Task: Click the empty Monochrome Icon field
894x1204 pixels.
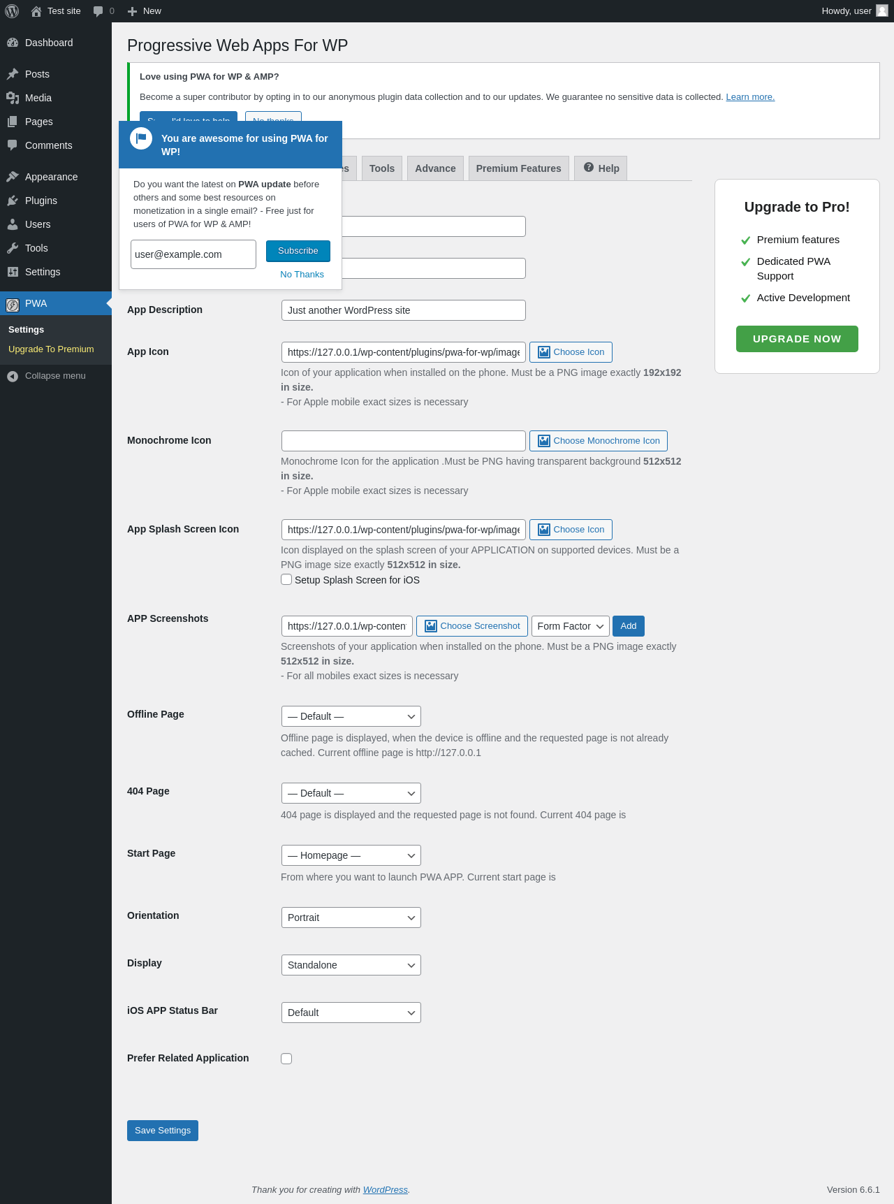Action: [404, 441]
